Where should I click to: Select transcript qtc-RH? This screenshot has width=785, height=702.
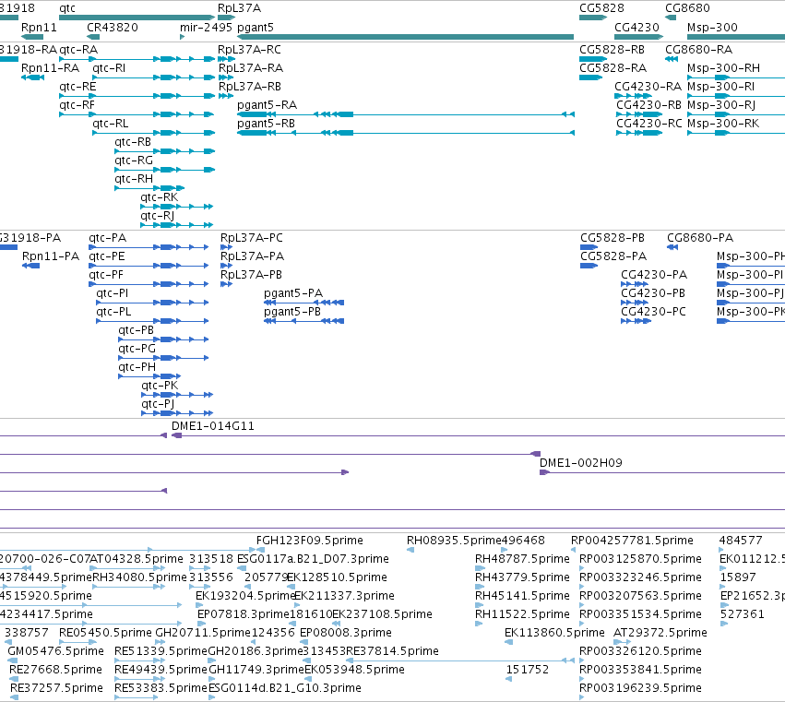coord(149,188)
